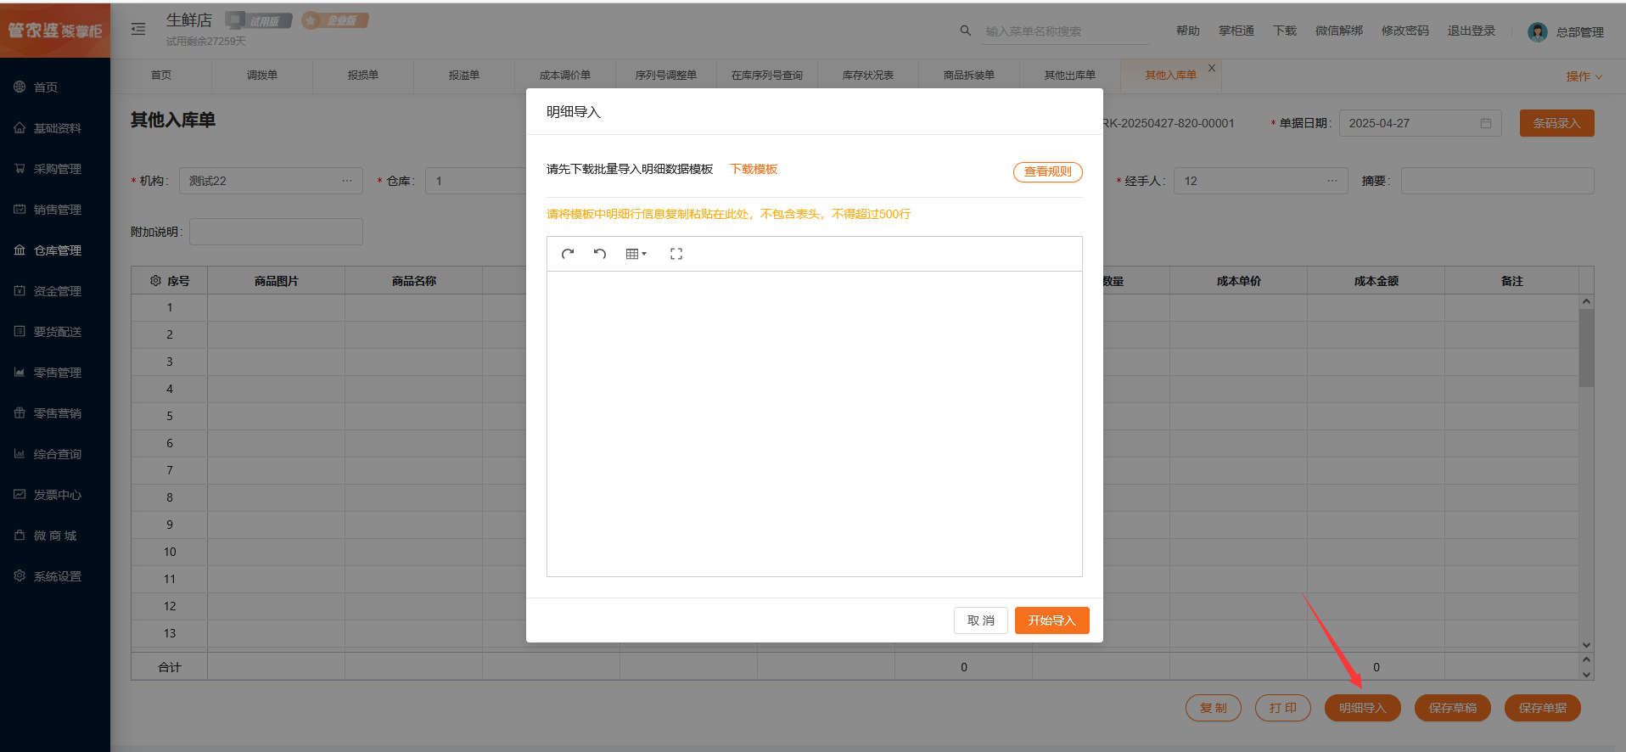The height and width of the screenshot is (752, 1626).
Task: Open 要货配送 in the sidebar
Action: (55, 332)
